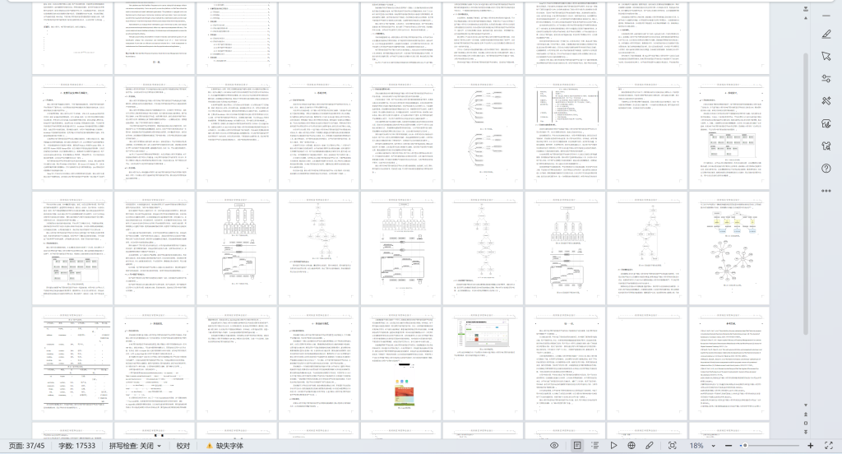Toggle eye protection mode icon
The width and height of the screenshot is (842, 454).
[554, 446]
